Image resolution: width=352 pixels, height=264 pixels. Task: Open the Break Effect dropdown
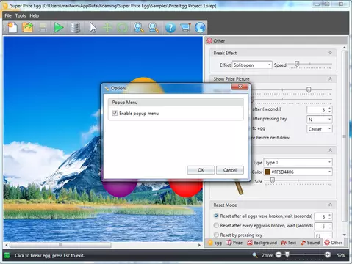[252, 65]
